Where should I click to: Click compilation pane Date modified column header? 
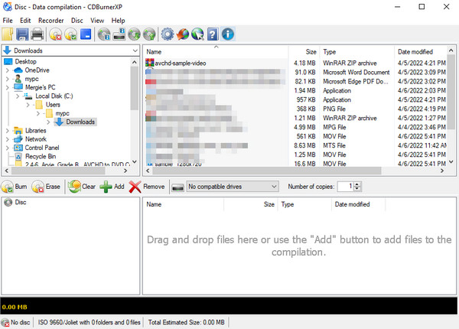click(x=358, y=204)
